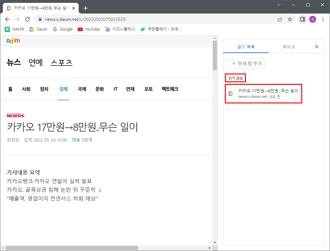This screenshot has width=330, height=251.
Task: Click the forward navigation arrow
Action: tap(17, 19)
